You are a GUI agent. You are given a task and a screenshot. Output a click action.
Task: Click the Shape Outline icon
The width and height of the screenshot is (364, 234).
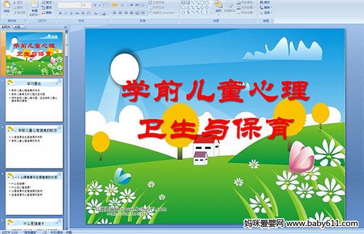click(239, 8)
